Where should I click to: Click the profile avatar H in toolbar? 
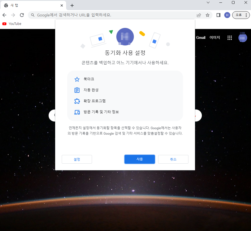227,15
